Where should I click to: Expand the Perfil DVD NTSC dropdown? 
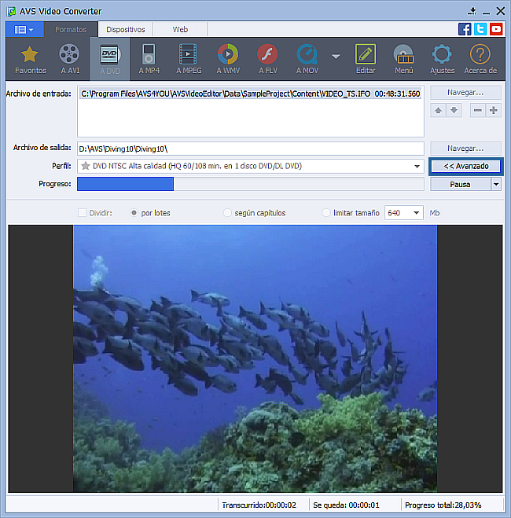[x=417, y=167]
